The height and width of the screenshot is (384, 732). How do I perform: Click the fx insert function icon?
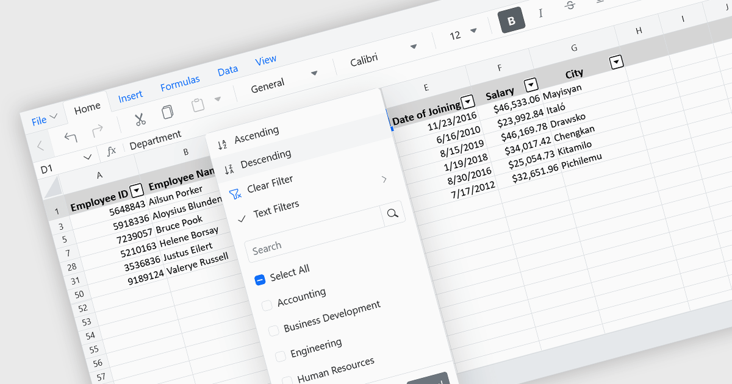[112, 151]
